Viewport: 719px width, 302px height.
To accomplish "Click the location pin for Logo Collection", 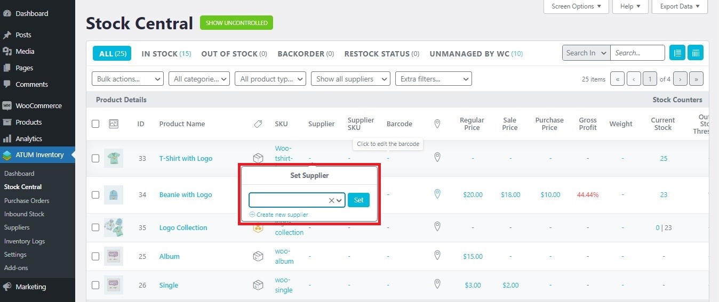I will coord(437,226).
